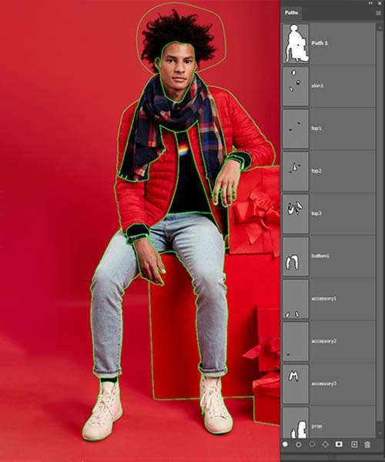The height and width of the screenshot is (462, 385).
Task: Select the accessory1 path
Action: (329, 299)
